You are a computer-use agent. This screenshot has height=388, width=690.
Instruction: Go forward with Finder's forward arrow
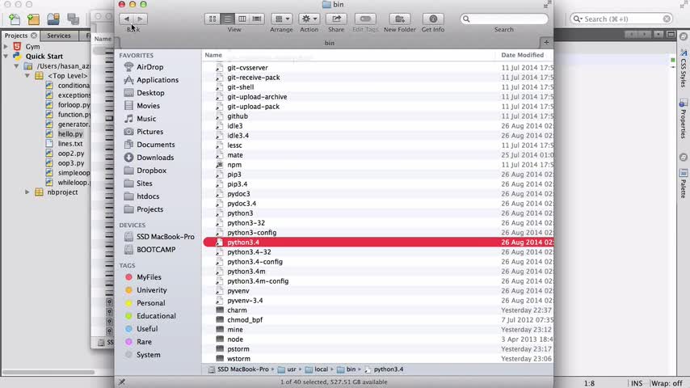141,19
